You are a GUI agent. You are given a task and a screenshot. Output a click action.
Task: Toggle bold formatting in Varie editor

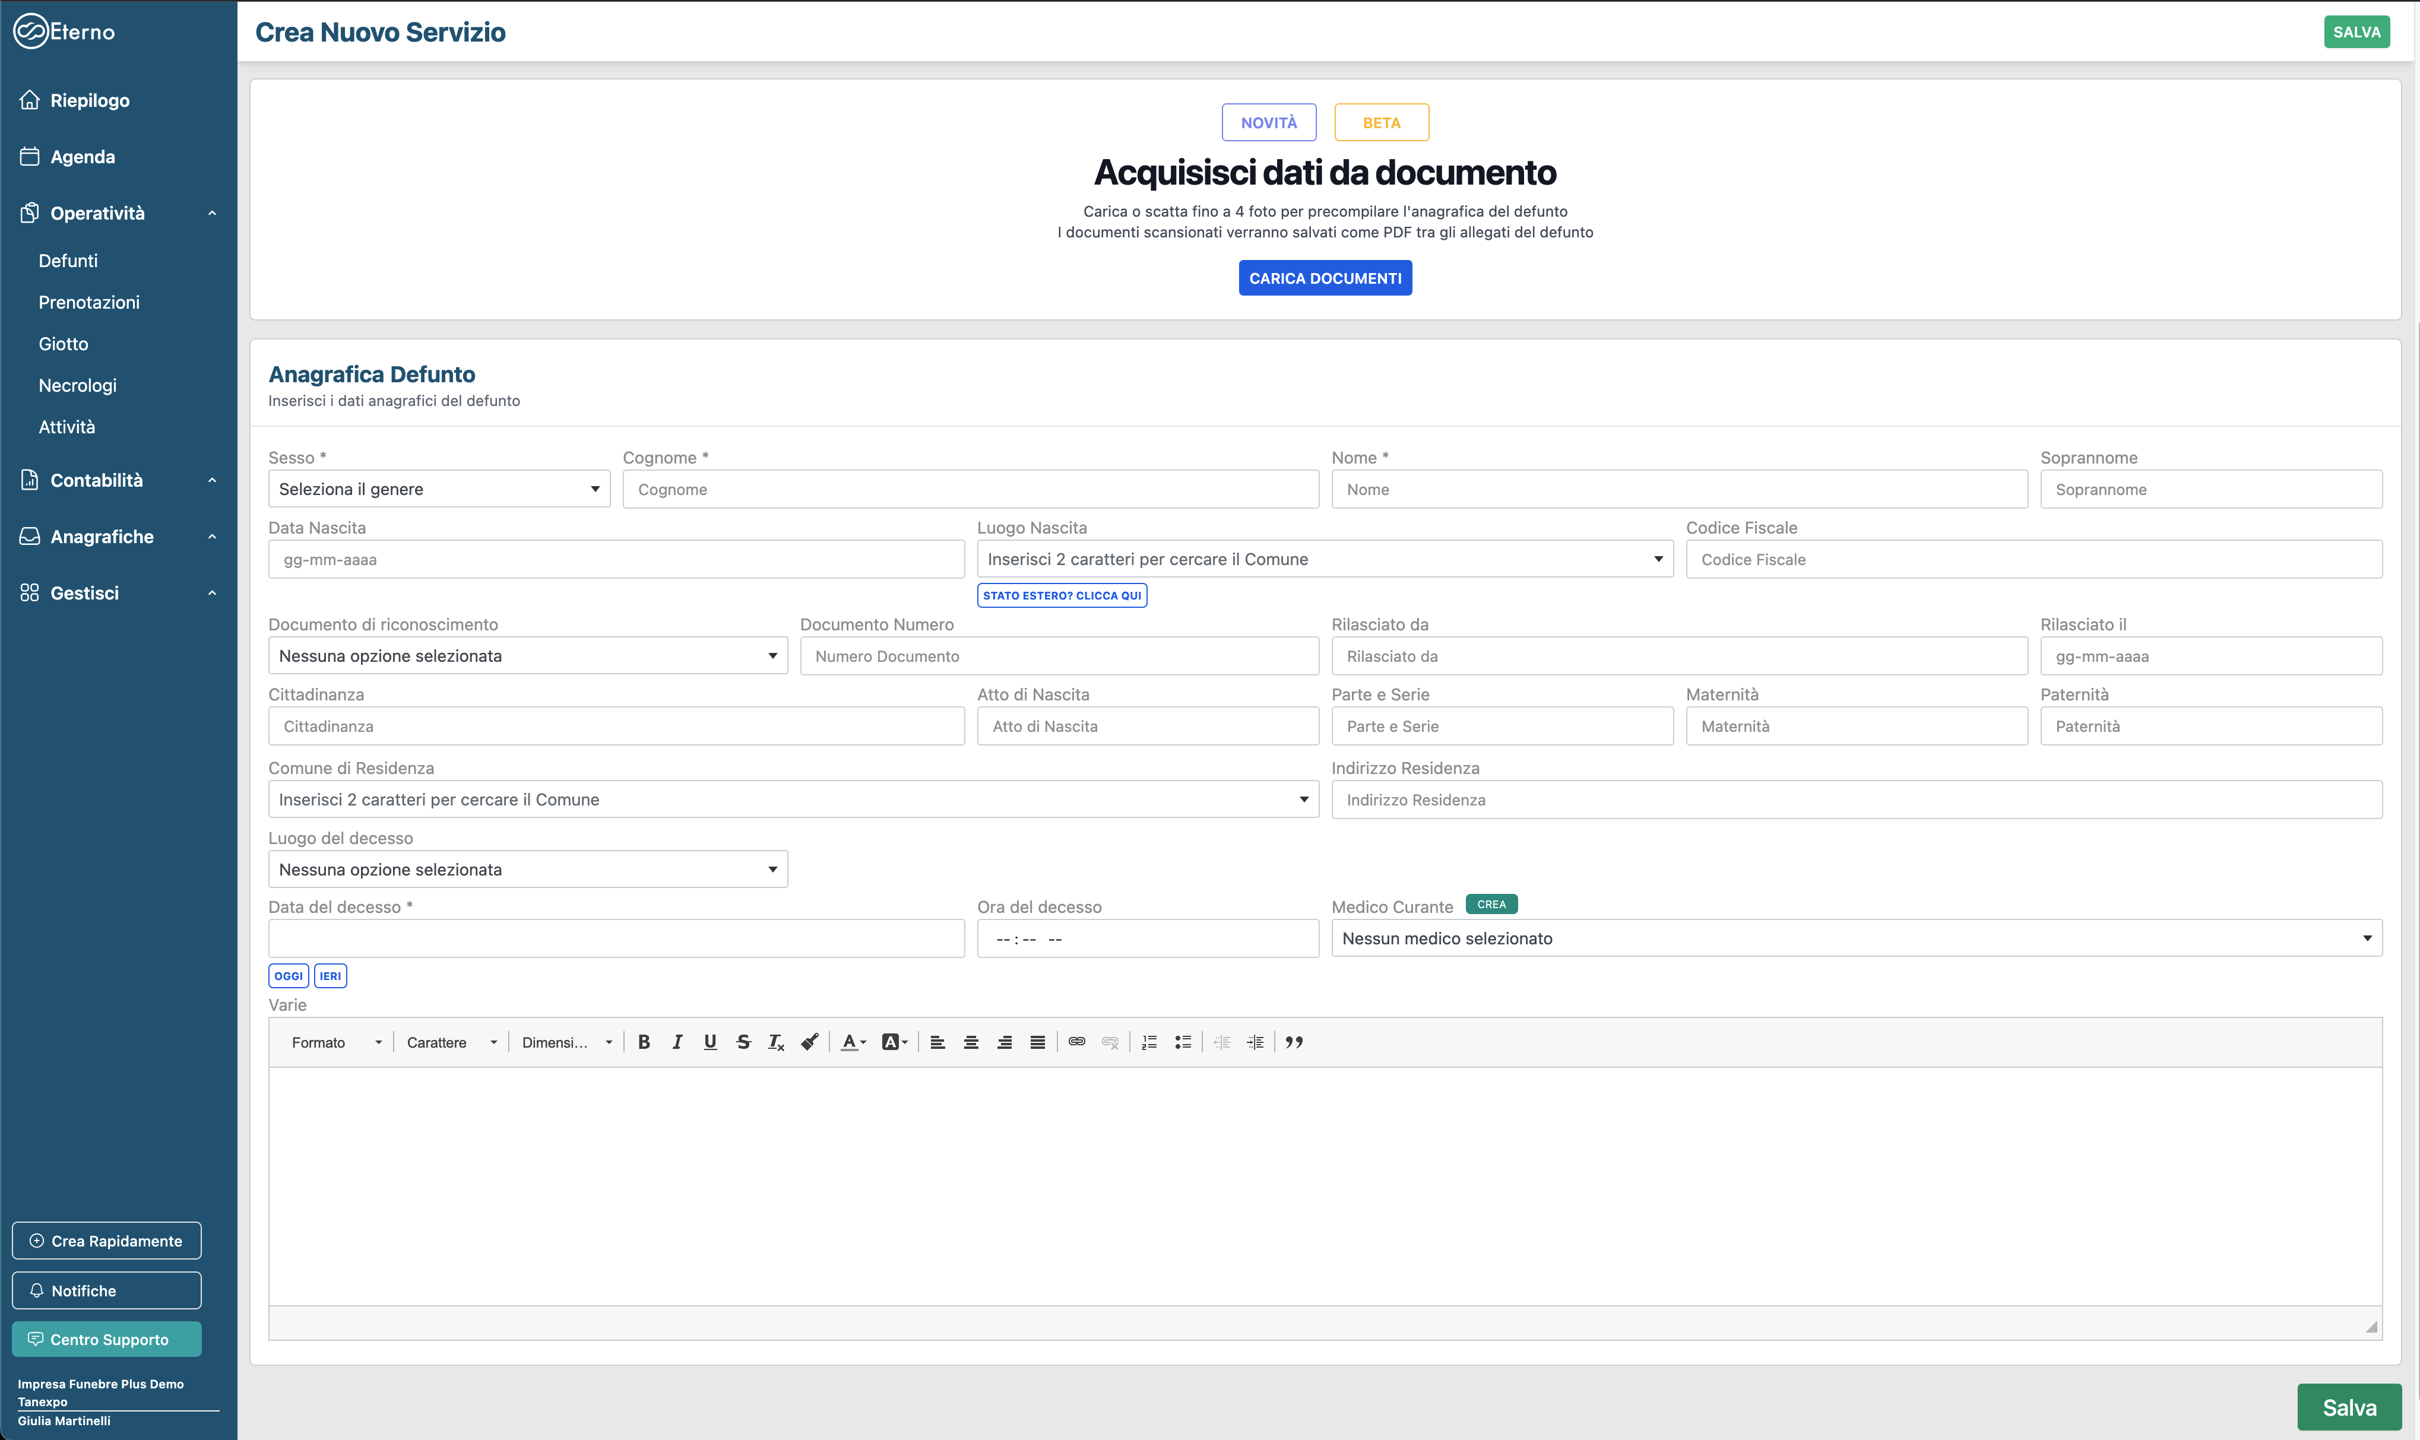644,1042
